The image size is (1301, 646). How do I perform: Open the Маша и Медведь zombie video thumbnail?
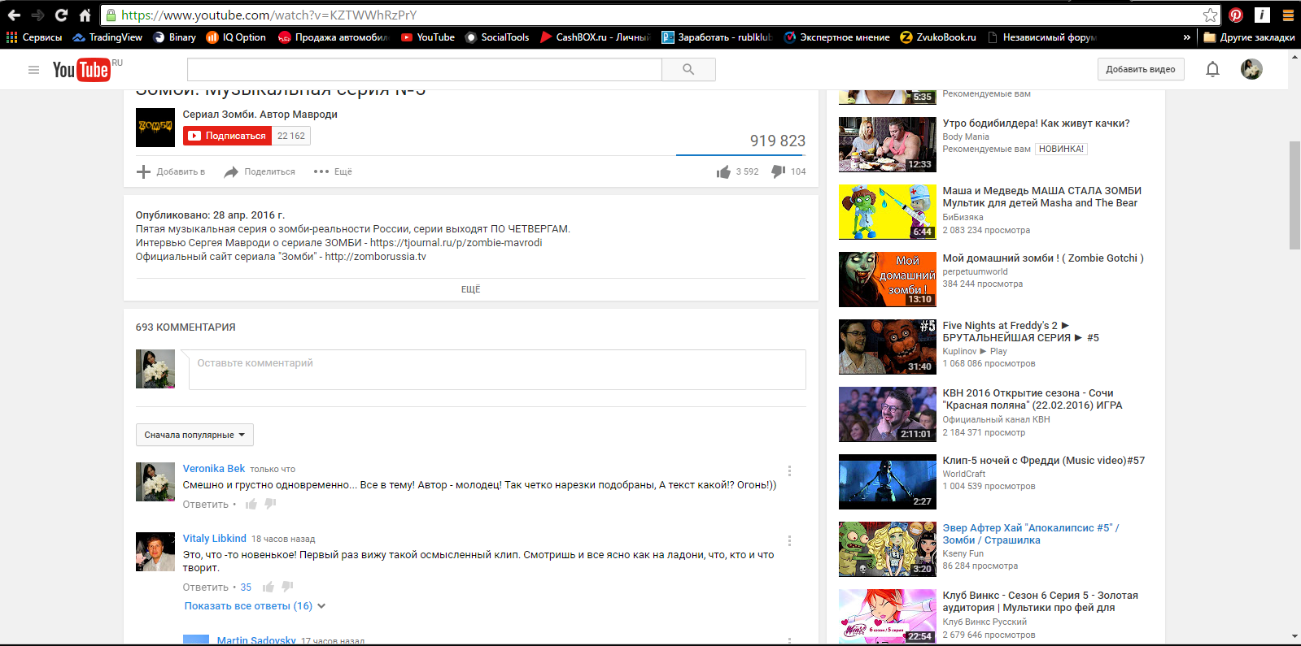pyautogui.click(x=888, y=212)
